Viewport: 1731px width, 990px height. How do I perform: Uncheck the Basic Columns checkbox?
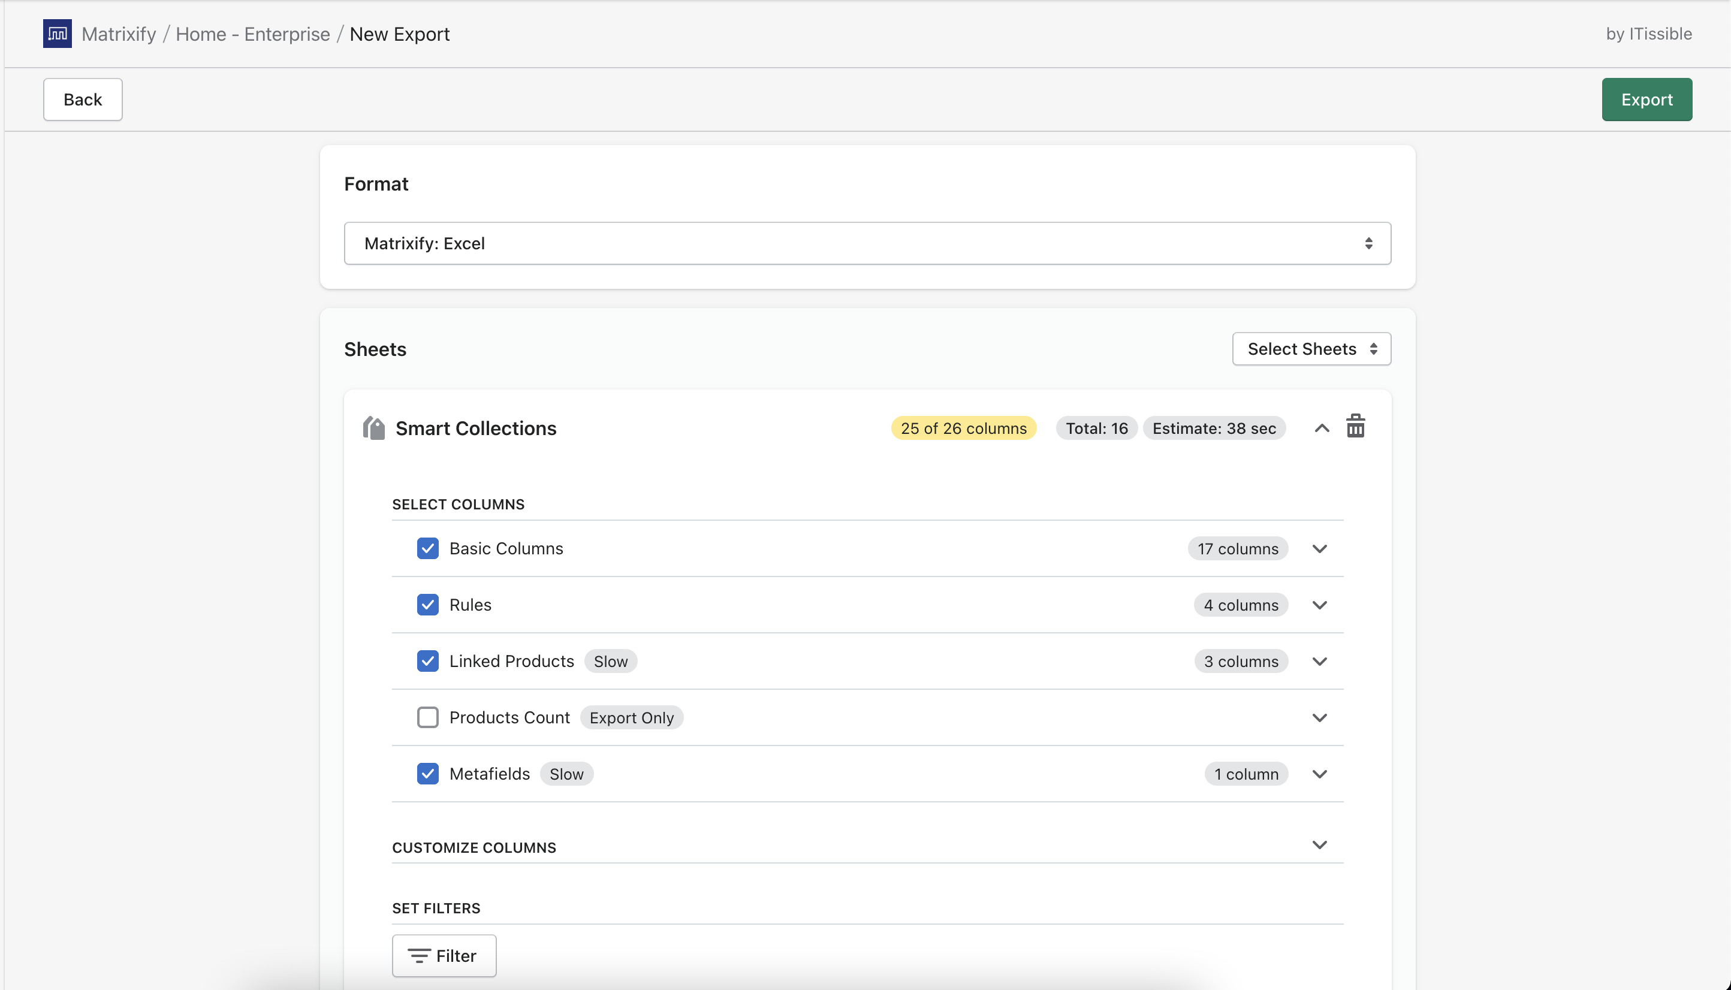[x=427, y=549]
